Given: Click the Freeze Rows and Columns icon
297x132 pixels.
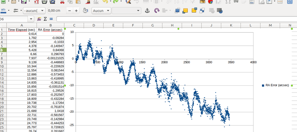Looking at the screenshot, I should coord(269,1).
